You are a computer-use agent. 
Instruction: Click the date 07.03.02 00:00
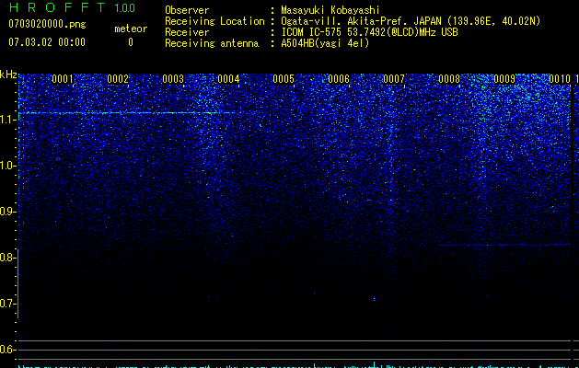point(47,42)
